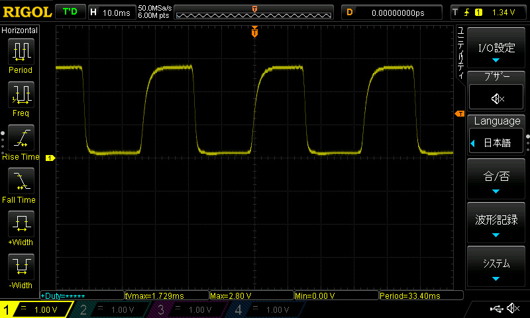
Task: Select the Freq measurement icon
Action: point(21,94)
